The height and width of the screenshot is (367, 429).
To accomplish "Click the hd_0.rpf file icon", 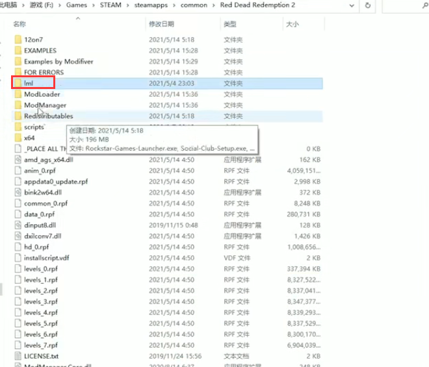I will [18, 247].
